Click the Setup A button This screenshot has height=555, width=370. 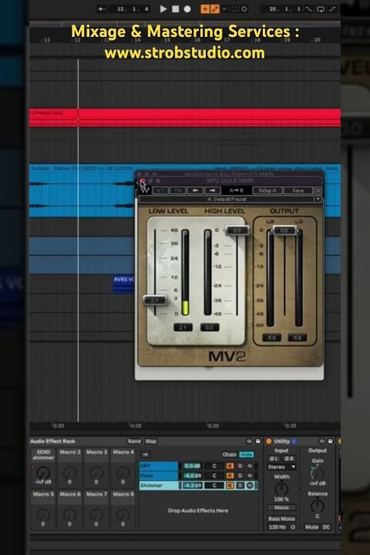coord(267,190)
